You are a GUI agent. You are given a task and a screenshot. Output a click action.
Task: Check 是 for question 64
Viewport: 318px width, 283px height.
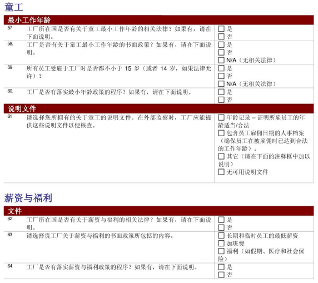click(x=221, y=267)
